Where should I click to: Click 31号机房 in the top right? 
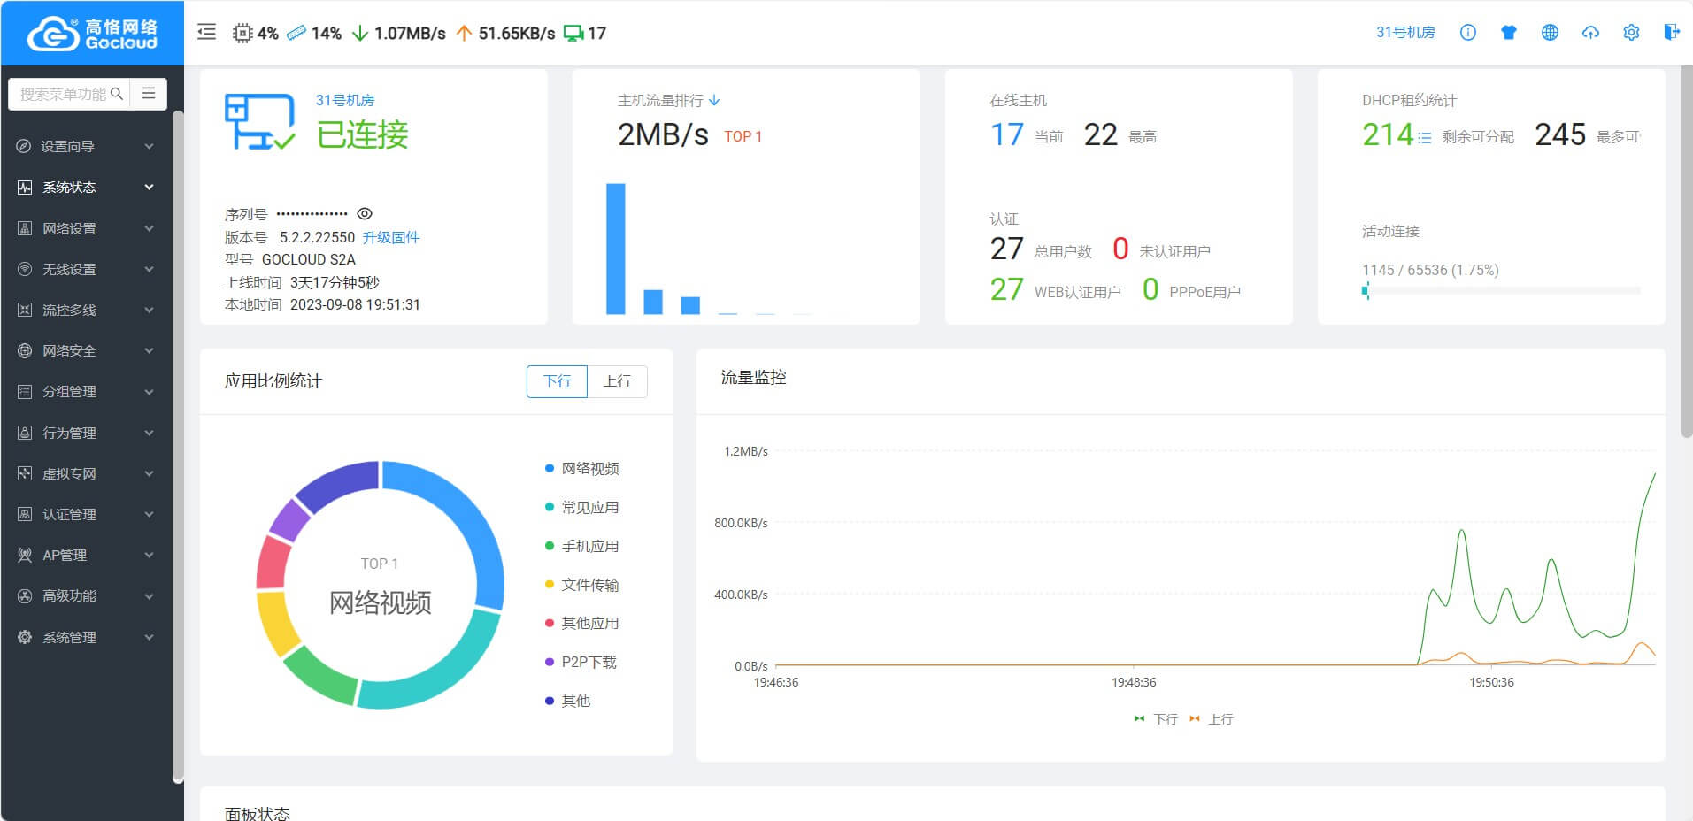click(1405, 33)
